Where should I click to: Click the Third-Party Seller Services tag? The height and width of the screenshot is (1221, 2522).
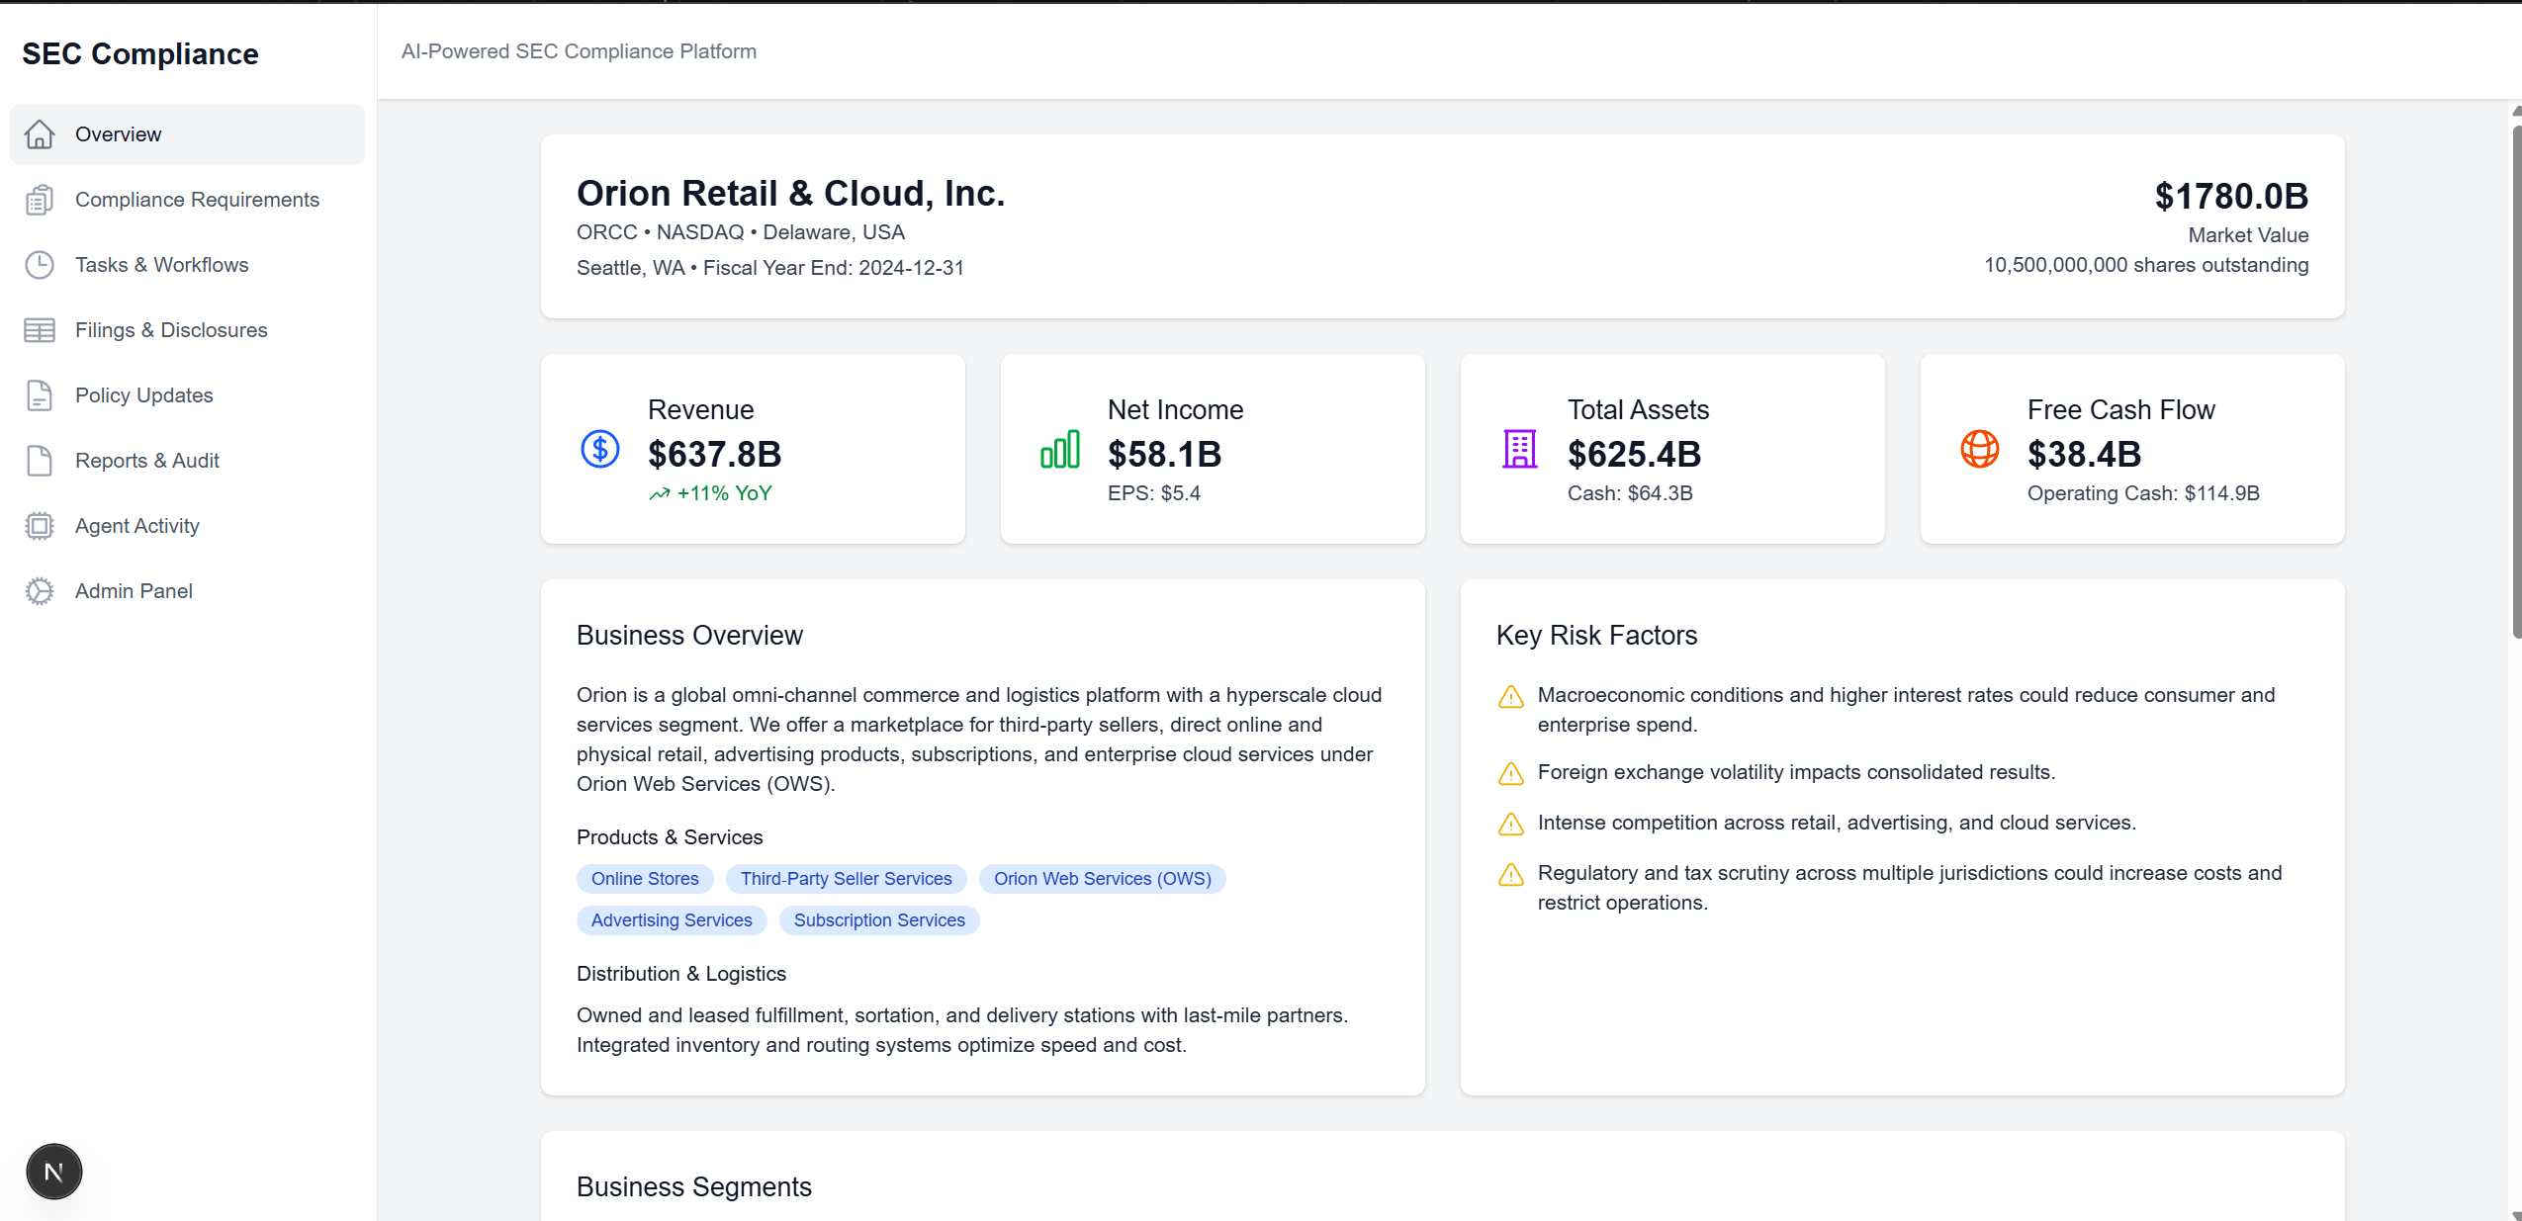[846, 879]
